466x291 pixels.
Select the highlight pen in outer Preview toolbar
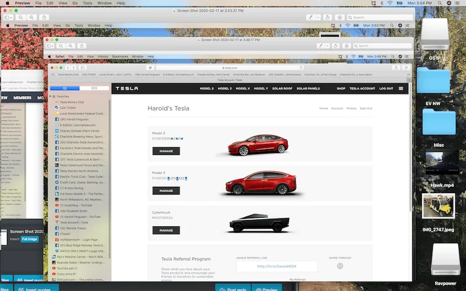click(x=310, y=17)
